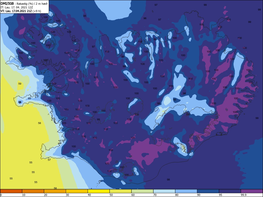Select the '57' humidity value on the map
263x197 pixels.
(x=49, y=160)
